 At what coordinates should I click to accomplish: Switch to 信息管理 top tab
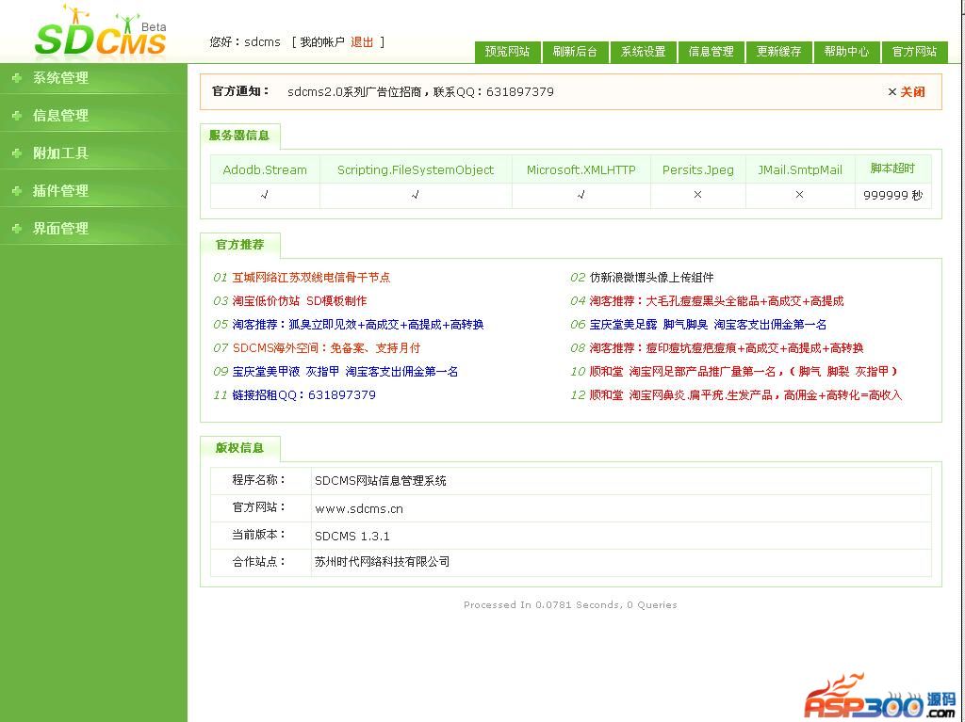(x=711, y=52)
